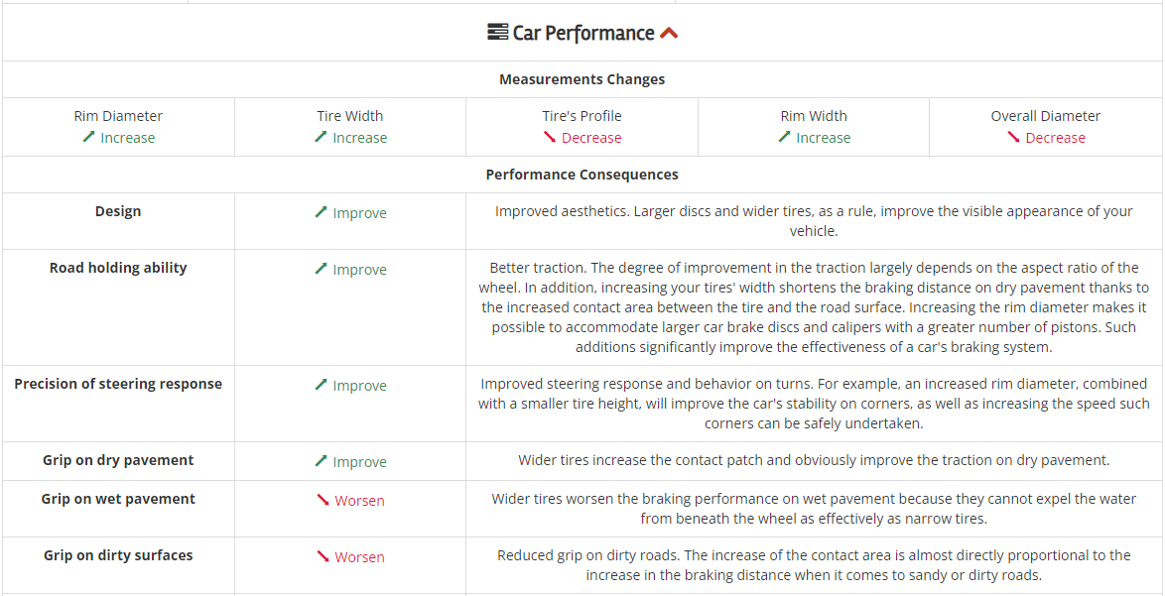
Task: Click the Rim Diameter increase arrow icon
Action: tap(88, 137)
